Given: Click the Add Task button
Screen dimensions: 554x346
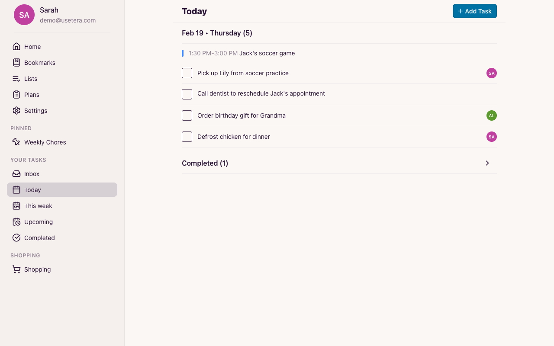Looking at the screenshot, I should (x=474, y=11).
